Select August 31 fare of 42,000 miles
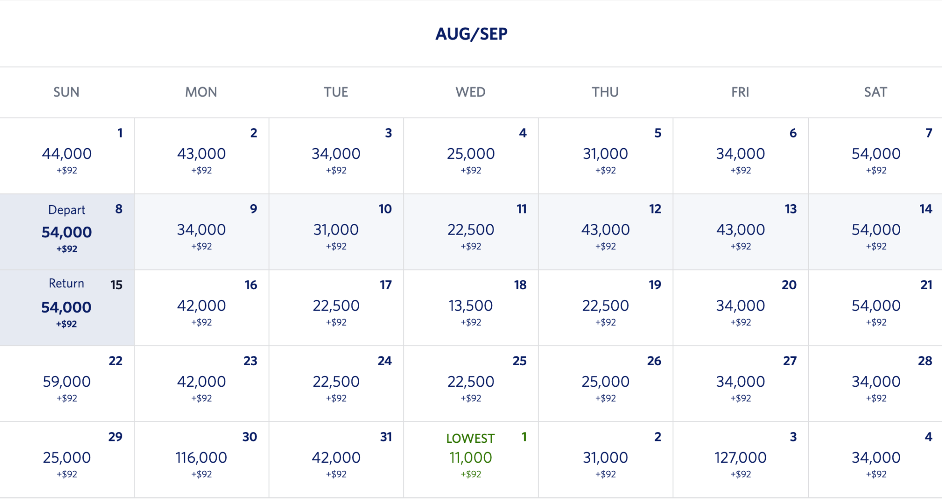The height and width of the screenshot is (499, 942). tap(336, 458)
